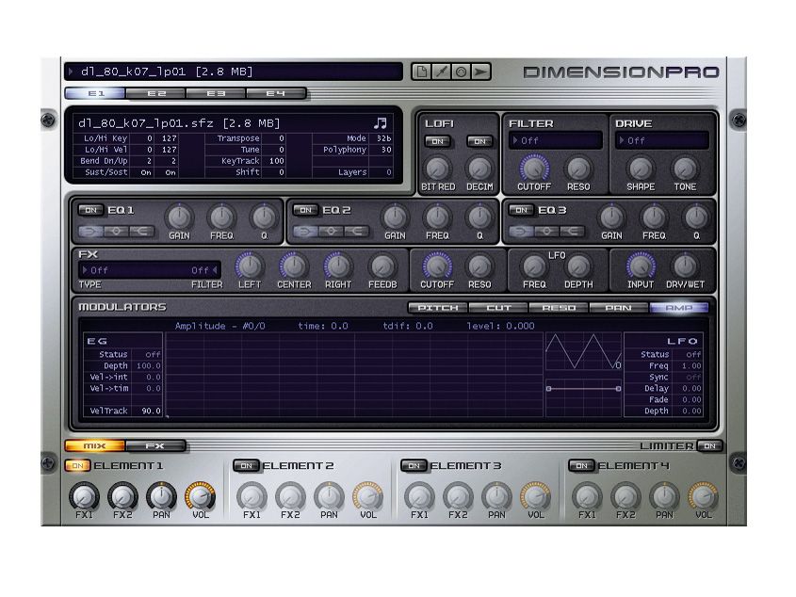
Task: Switch to element tab E1
Action: 95,93
